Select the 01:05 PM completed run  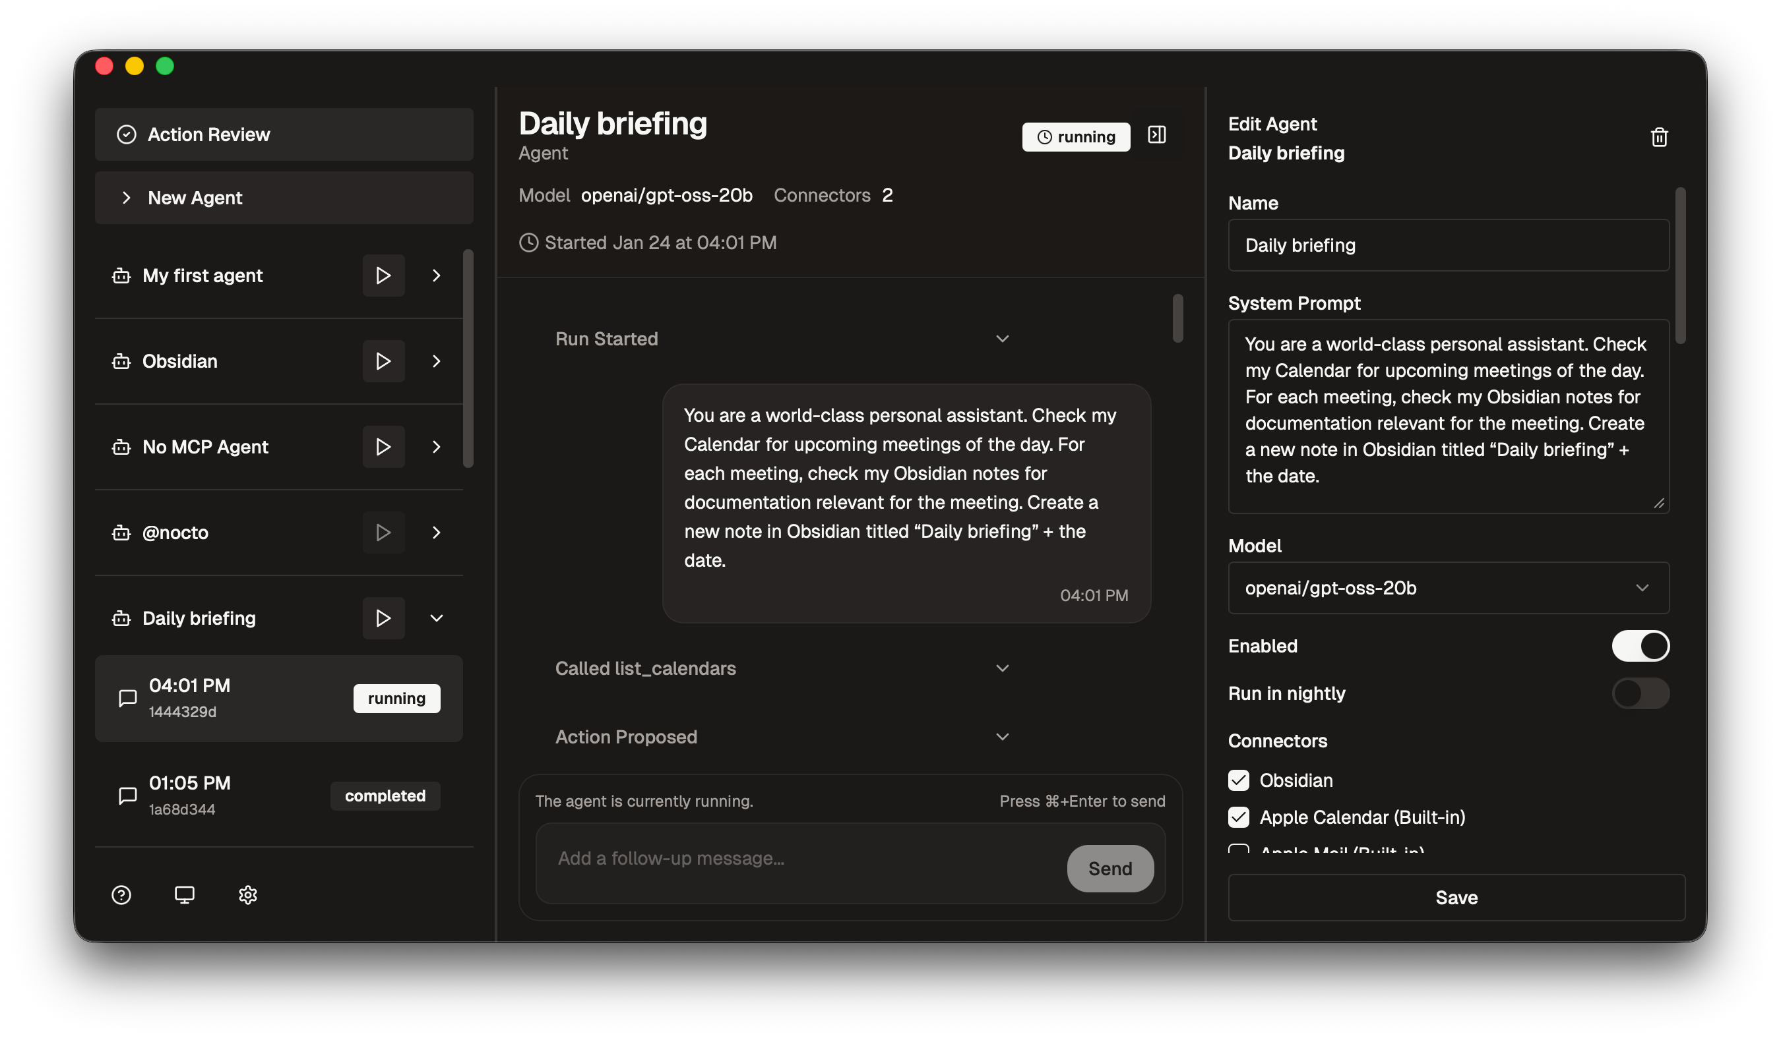278,795
